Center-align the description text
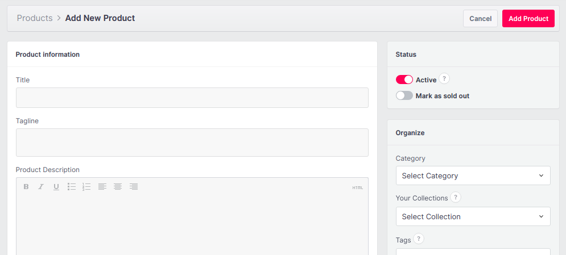 pyautogui.click(x=118, y=187)
